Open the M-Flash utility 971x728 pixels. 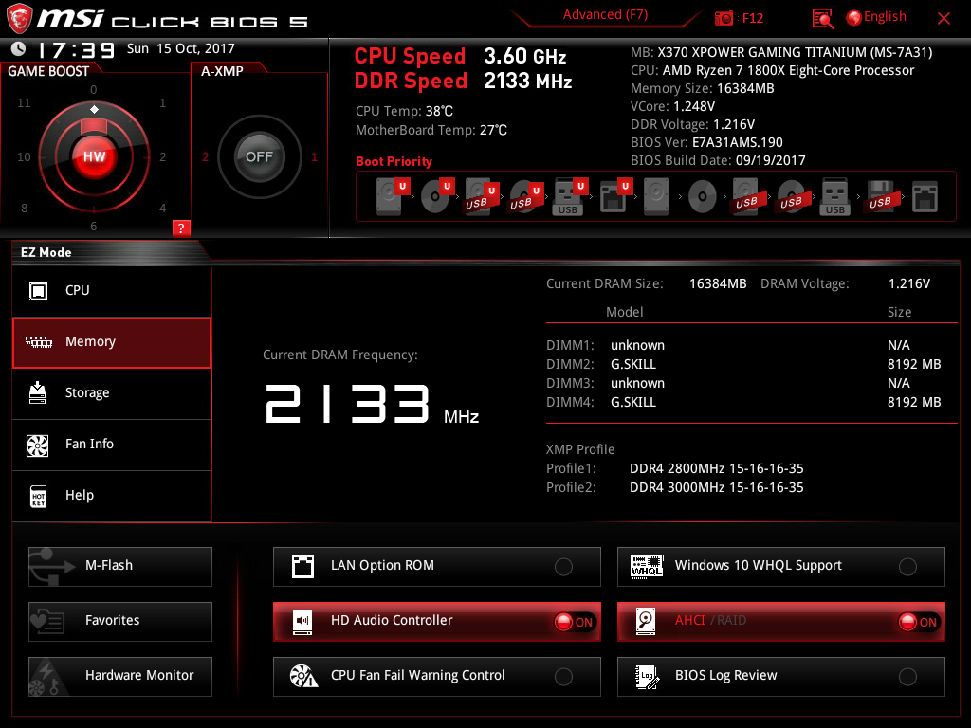click(x=120, y=567)
